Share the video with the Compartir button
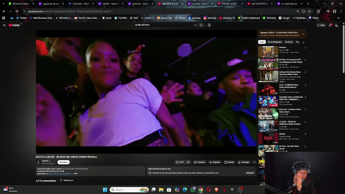The width and height of the screenshot is (345, 194). tap(199, 162)
